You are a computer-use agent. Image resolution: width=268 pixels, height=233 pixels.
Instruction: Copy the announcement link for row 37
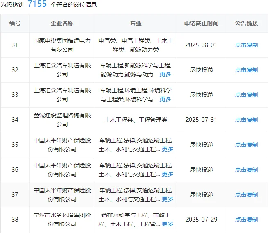point(246,195)
